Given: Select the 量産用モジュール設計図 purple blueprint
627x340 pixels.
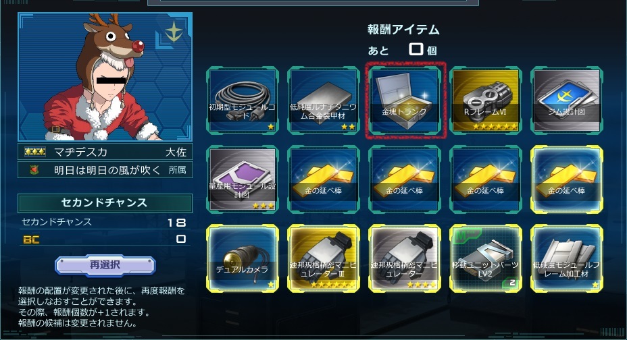Looking at the screenshot, I should (243, 179).
